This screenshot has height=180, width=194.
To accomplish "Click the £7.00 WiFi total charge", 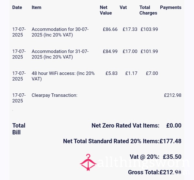I will coord(152,73).
